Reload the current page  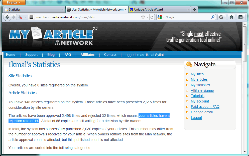(152, 17)
